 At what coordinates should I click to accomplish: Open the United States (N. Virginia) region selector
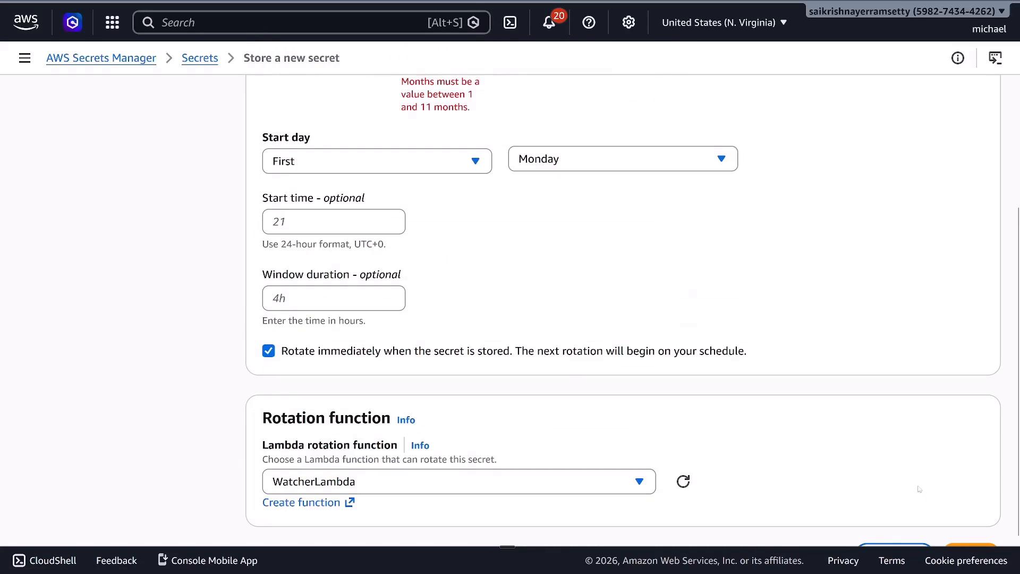(724, 22)
